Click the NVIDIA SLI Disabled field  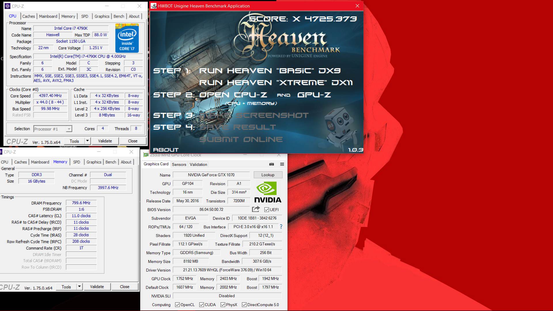(x=227, y=296)
